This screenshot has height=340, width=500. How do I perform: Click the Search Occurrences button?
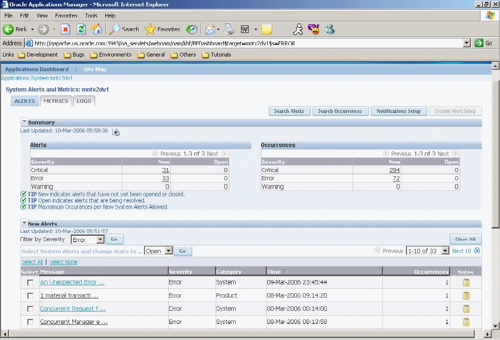pyautogui.click(x=340, y=111)
